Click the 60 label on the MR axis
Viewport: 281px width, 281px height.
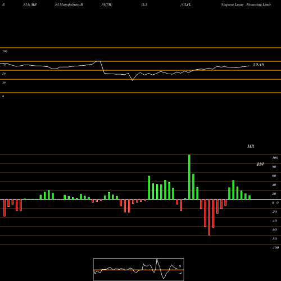click(x=274, y=176)
